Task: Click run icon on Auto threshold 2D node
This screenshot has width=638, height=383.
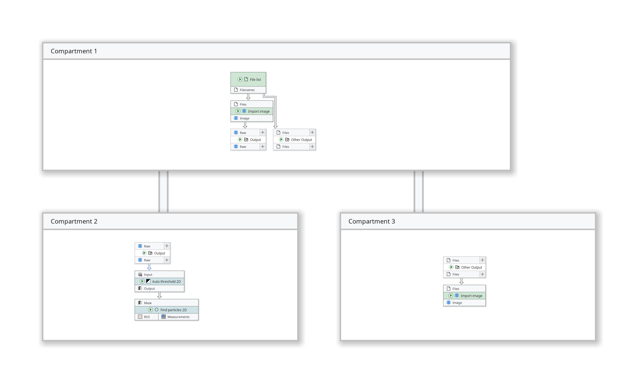Action: pyautogui.click(x=142, y=281)
